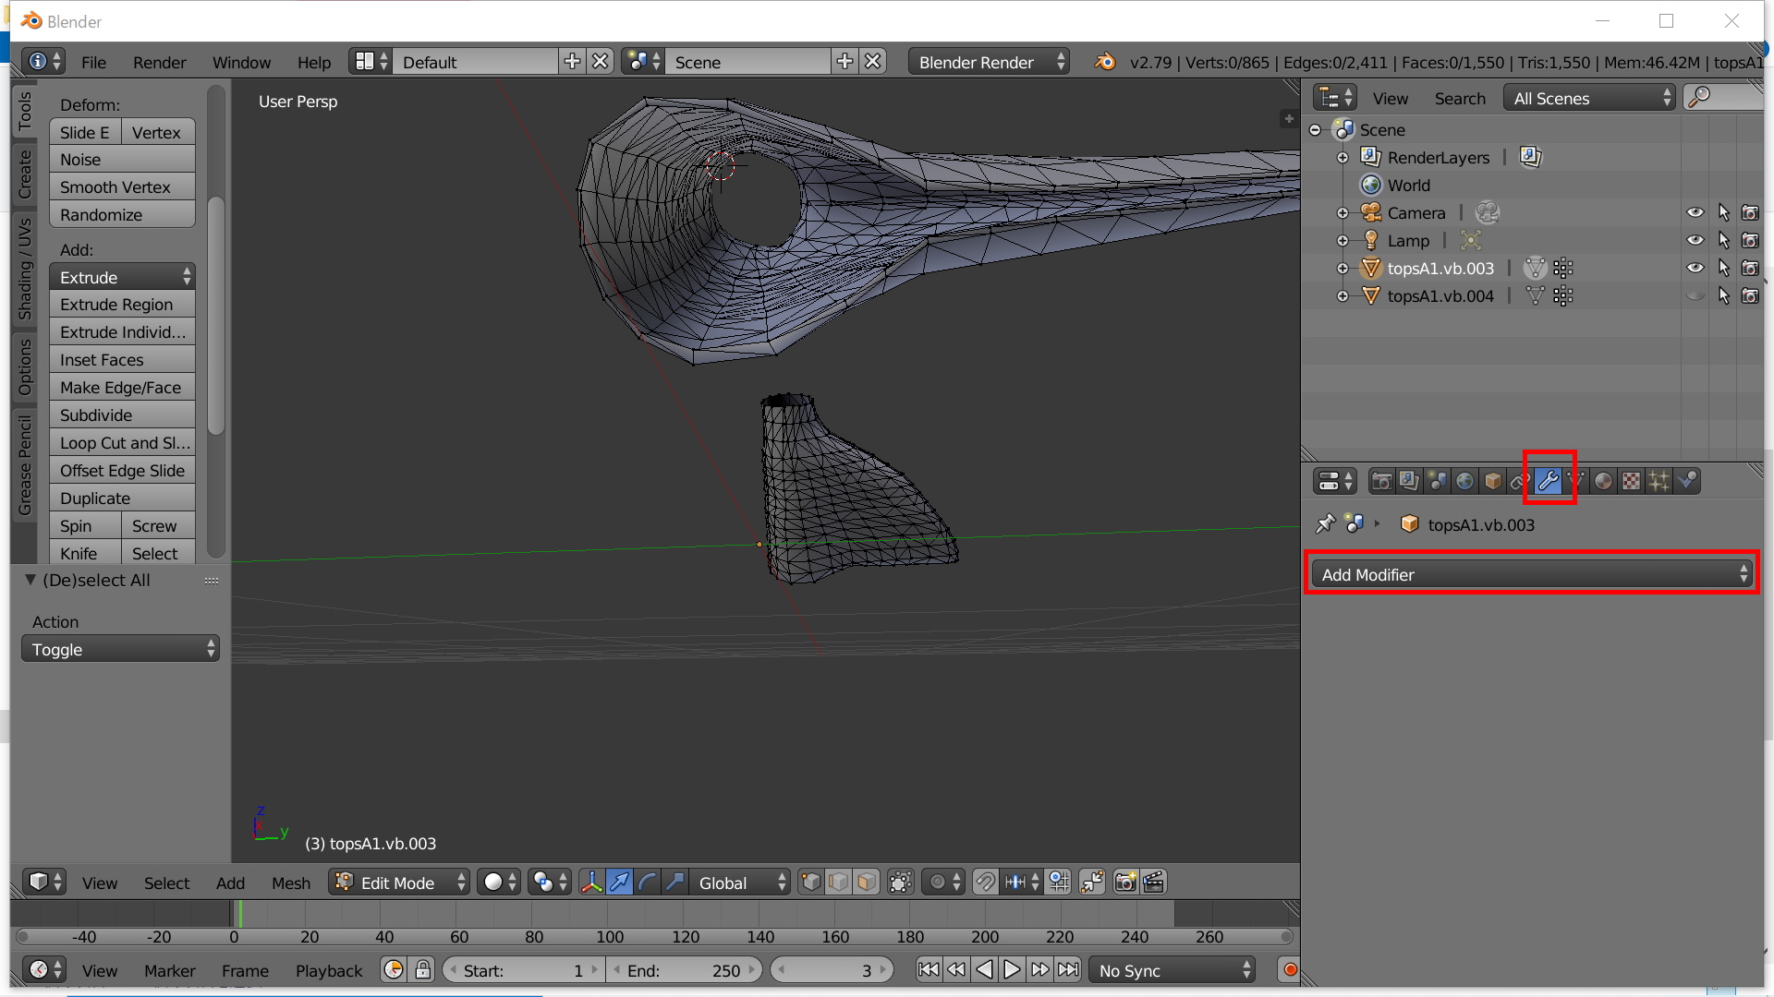
Task: Open the Edit Mode selector dropdown
Action: coord(400,883)
